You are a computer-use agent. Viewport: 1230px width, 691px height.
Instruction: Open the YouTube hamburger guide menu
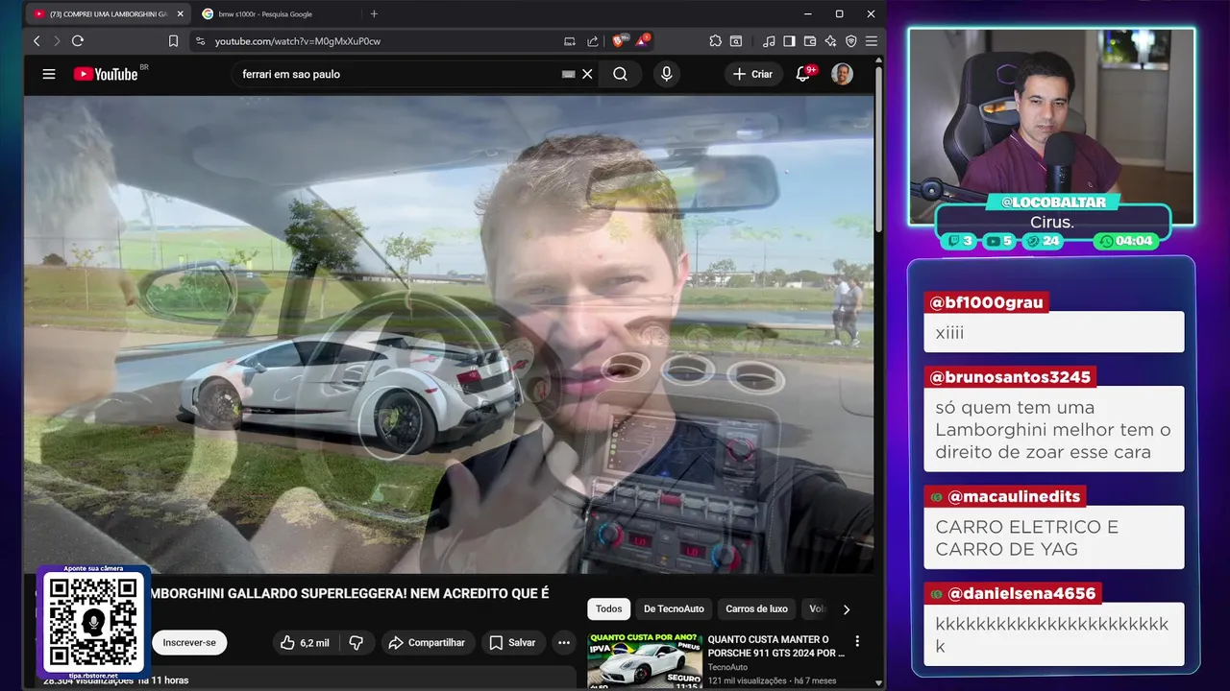[x=49, y=74]
